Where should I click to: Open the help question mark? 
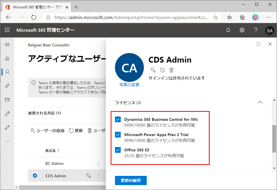[256, 30]
